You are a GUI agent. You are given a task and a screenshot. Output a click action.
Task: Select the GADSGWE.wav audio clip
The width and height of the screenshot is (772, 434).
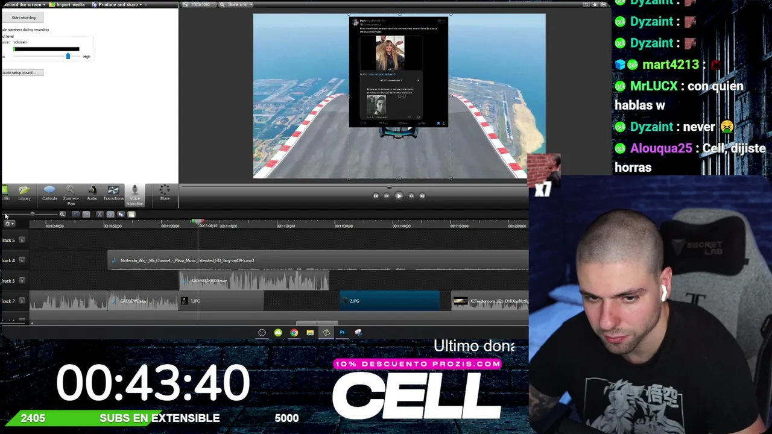pos(144,301)
